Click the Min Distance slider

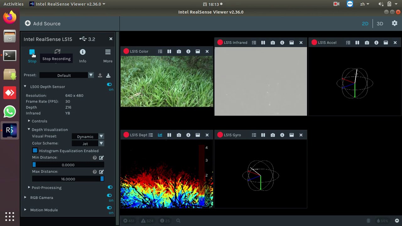click(68, 165)
